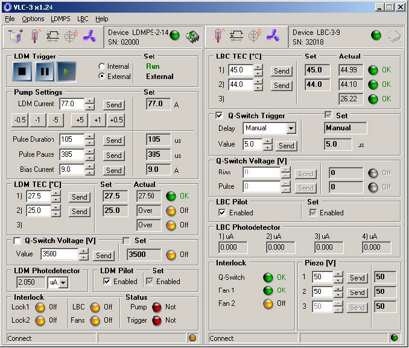
Task: Click the Piezo 2 voltage input field
Action: (322, 291)
